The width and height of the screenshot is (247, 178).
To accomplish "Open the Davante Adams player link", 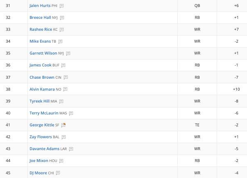I will pyautogui.click(x=44, y=148).
